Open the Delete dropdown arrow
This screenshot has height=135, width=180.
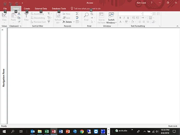click(74, 22)
